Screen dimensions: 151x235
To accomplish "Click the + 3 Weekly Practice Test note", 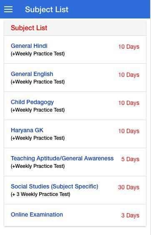I will (x=40, y=194).
